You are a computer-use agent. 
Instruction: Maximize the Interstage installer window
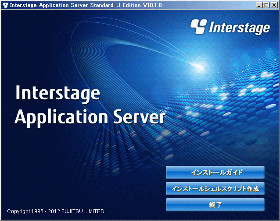point(266,5)
